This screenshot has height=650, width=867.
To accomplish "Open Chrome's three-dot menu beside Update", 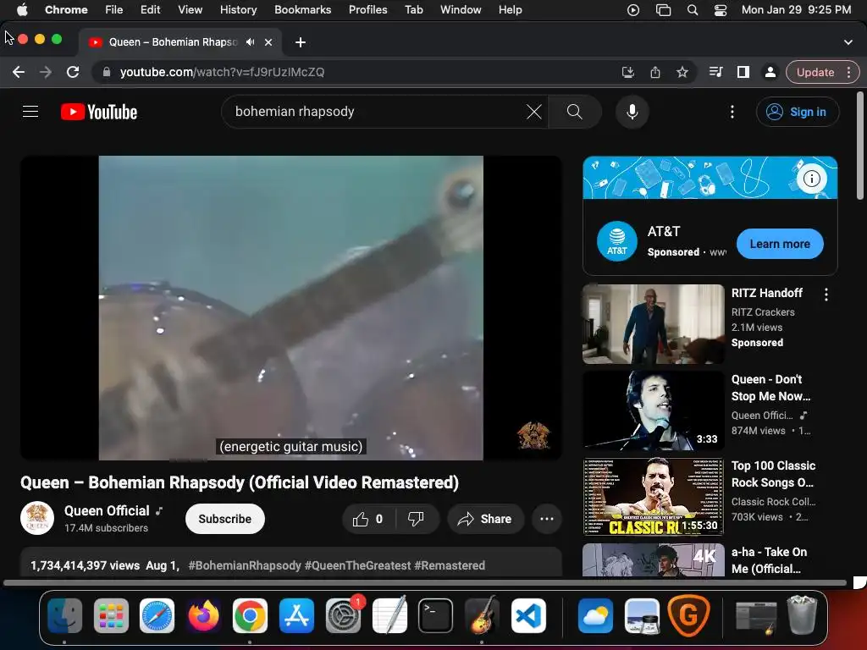I will tap(848, 73).
